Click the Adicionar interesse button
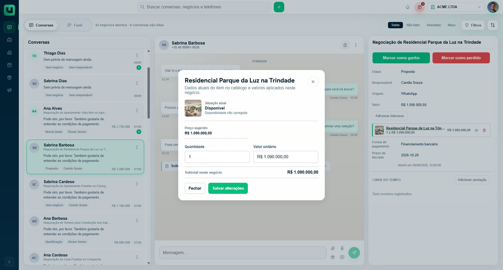Image resolution: width=503 pixels, height=270 pixels. click(x=390, y=116)
